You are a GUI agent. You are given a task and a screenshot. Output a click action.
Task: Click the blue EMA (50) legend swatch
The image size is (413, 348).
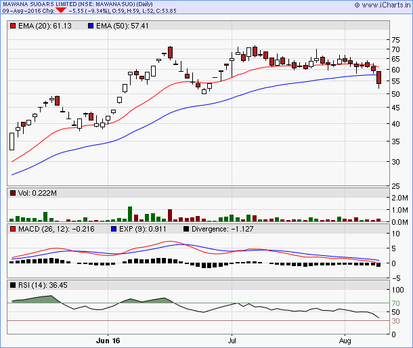[91, 26]
